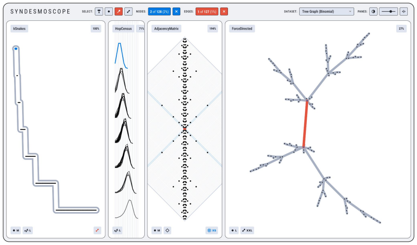Toggle the panes contrast half-circle icon
This screenshot has width=417, height=245.
click(x=373, y=12)
